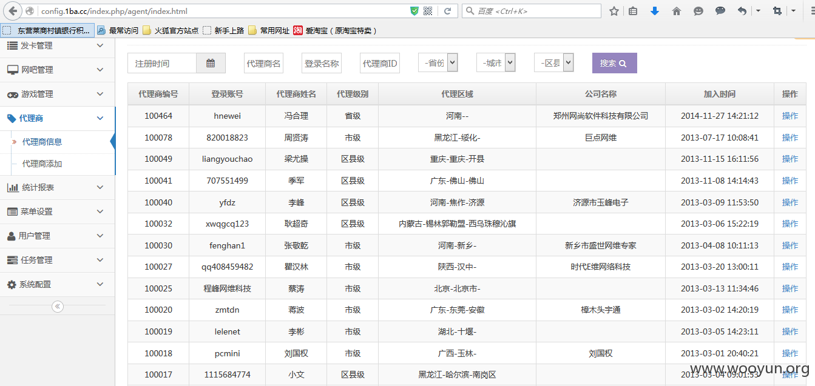This screenshot has height=386, width=815.
Task: Select 代理商添加 submenu item
Action: pos(42,164)
